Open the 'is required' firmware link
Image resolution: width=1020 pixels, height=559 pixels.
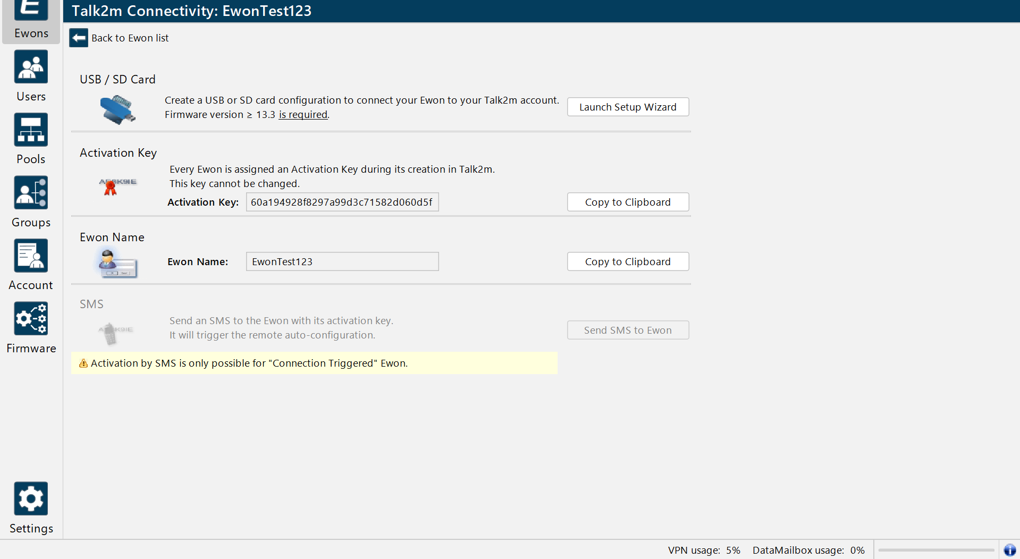click(303, 114)
